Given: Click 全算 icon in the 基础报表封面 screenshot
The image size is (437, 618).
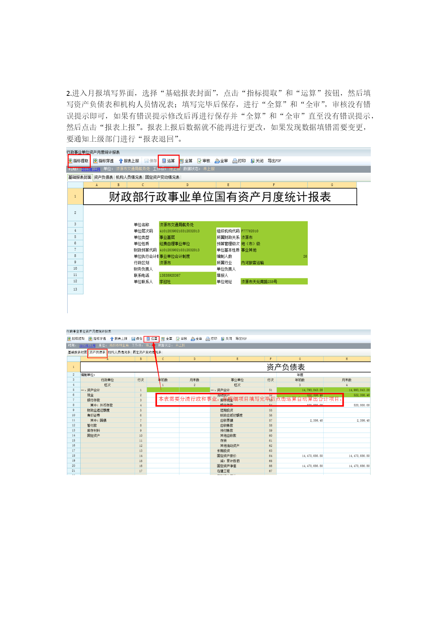Looking at the screenshot, I should (x=182, y=161).
